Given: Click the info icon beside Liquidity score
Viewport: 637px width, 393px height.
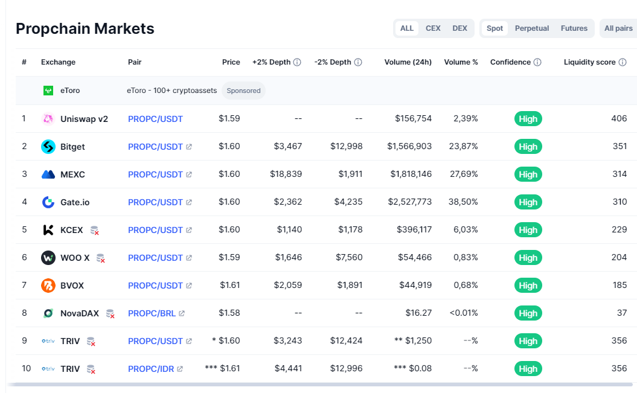Looking at the screenshot, I should (x=623, y=62).
